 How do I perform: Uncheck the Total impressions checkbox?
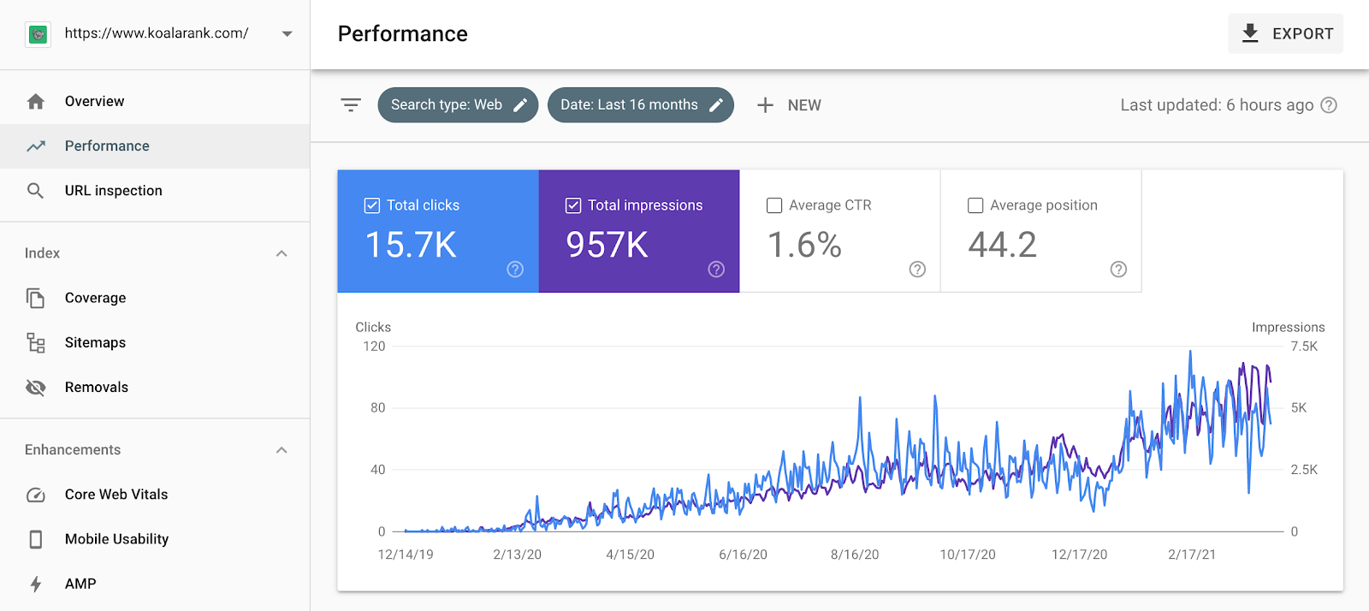(x=573, y=205)
